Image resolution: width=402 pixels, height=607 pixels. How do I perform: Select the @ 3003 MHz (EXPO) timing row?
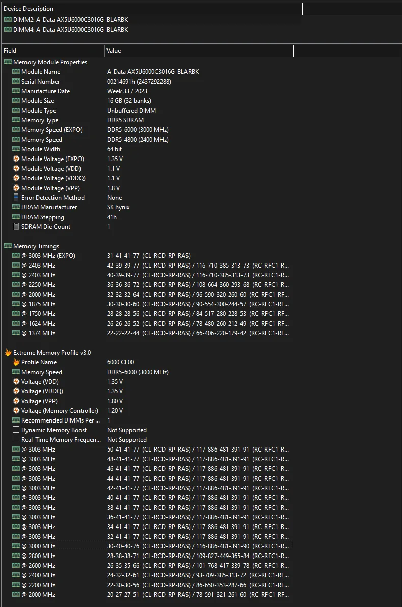[x=152, y=255]
